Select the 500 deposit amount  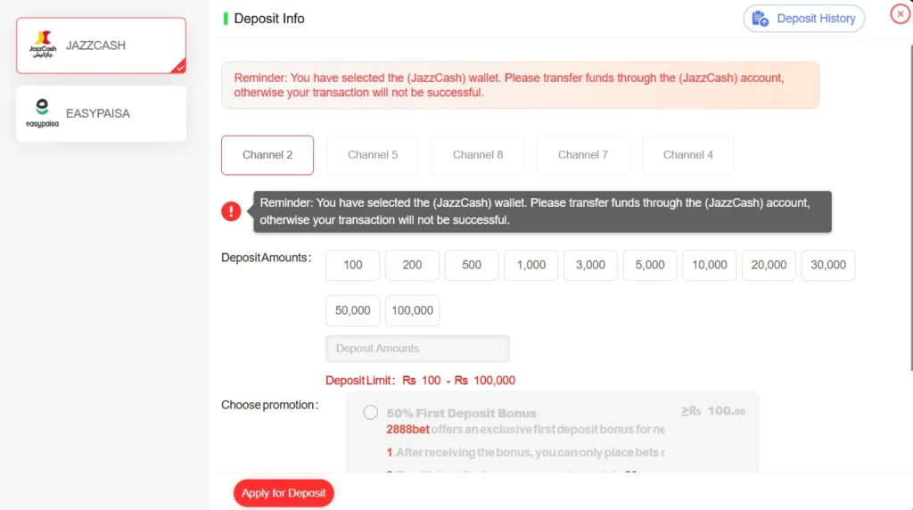coord(472,265)
